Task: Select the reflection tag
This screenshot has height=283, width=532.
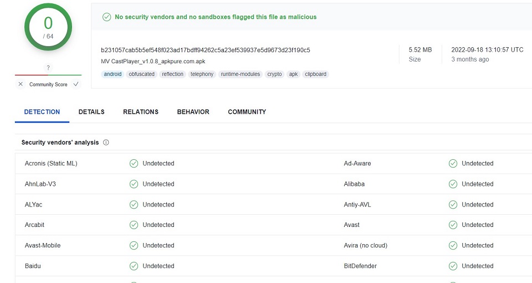Action: tap(172, 74)
